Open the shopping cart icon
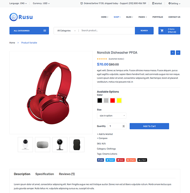 tap(162, 31)
